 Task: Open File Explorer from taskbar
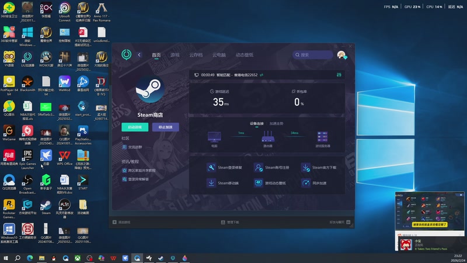tap(41, 258)
